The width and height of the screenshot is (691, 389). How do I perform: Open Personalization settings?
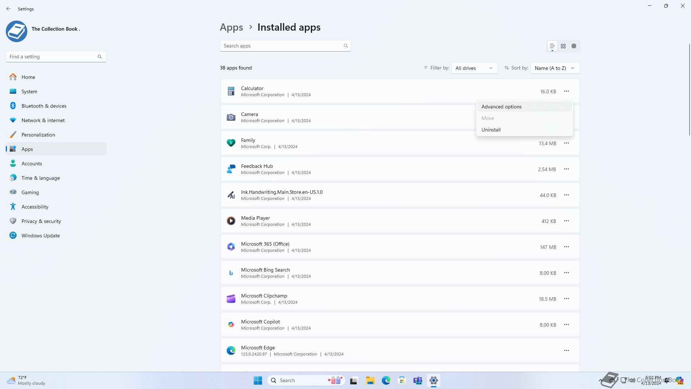click(56, 135)
